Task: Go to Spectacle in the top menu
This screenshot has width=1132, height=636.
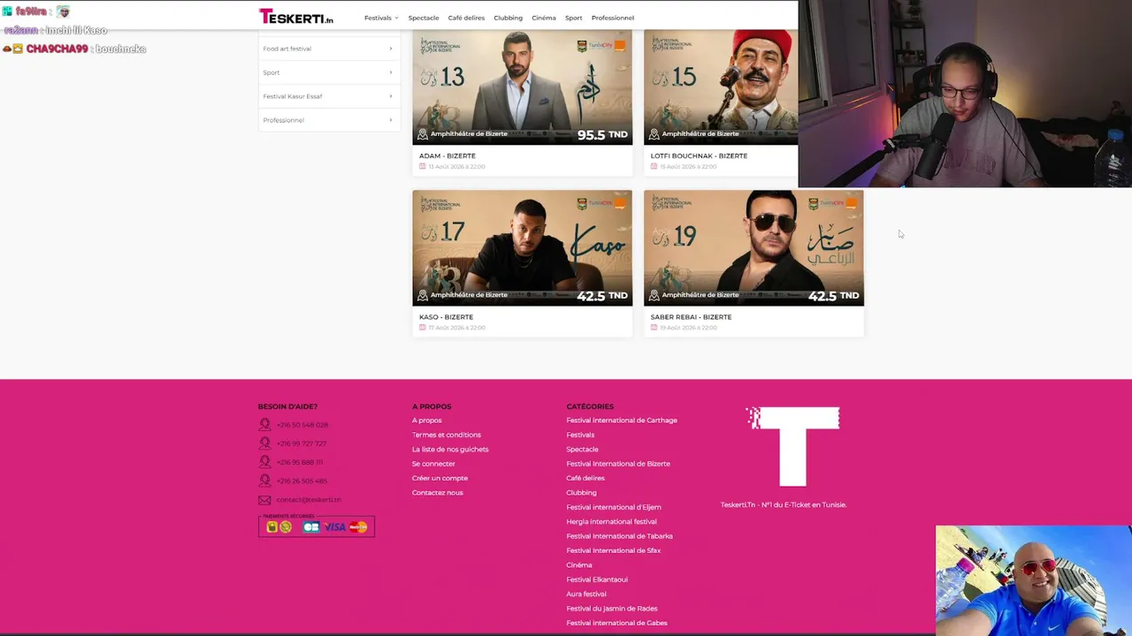Action: pyautogui.click(x=424, y=18)
